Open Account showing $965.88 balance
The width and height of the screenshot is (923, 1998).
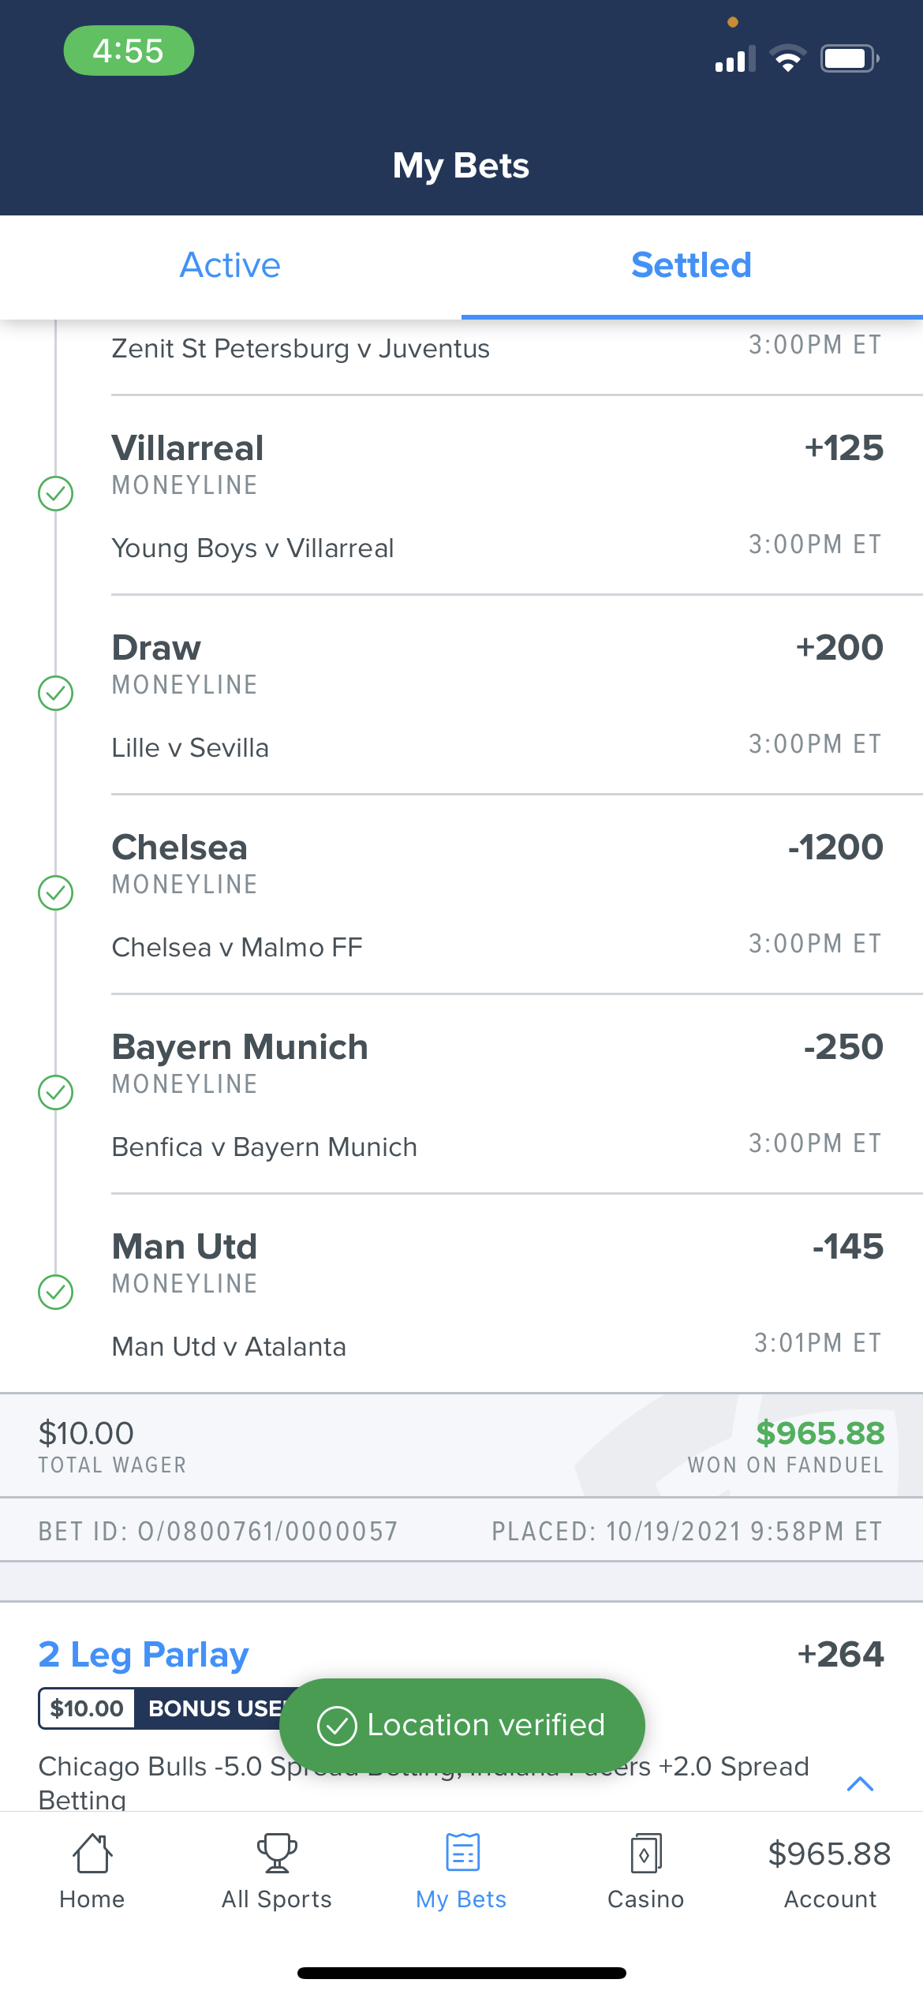829,1872
